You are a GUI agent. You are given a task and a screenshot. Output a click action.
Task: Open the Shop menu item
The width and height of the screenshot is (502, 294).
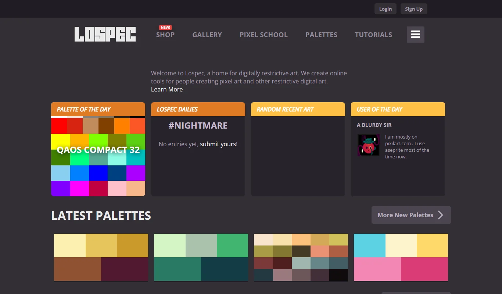click(x=165, y=35)
